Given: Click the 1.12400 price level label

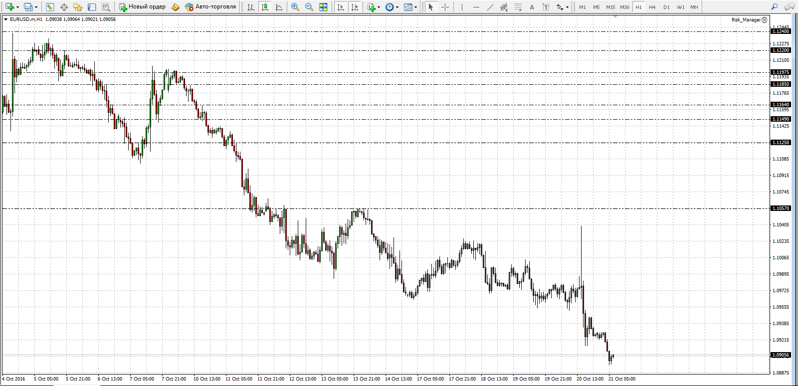Looking at the screenshot, I should [781, 31].
